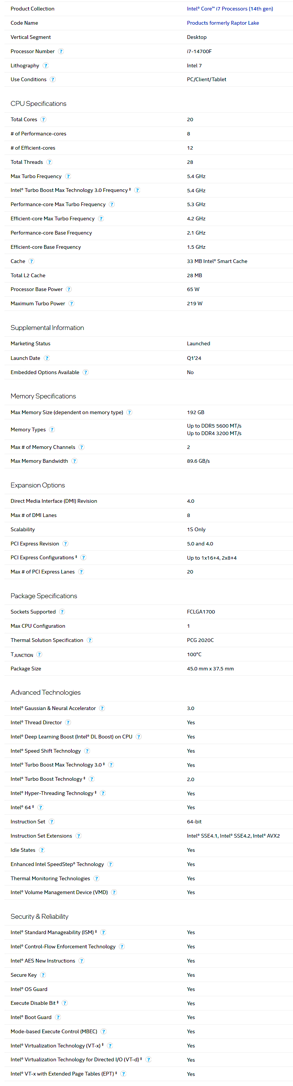Click the help icon beside Max Turbo Frequency
Image resolution: width=293 pixels, height=1086 pixels.
click(x=68, y=176)
